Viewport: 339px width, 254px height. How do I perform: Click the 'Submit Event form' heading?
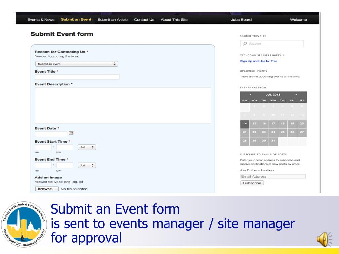pyautogui.click(x=62, y=34)
